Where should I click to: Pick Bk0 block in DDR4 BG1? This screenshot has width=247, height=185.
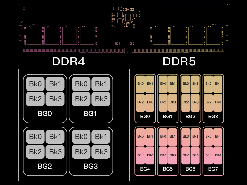(81, 84)
